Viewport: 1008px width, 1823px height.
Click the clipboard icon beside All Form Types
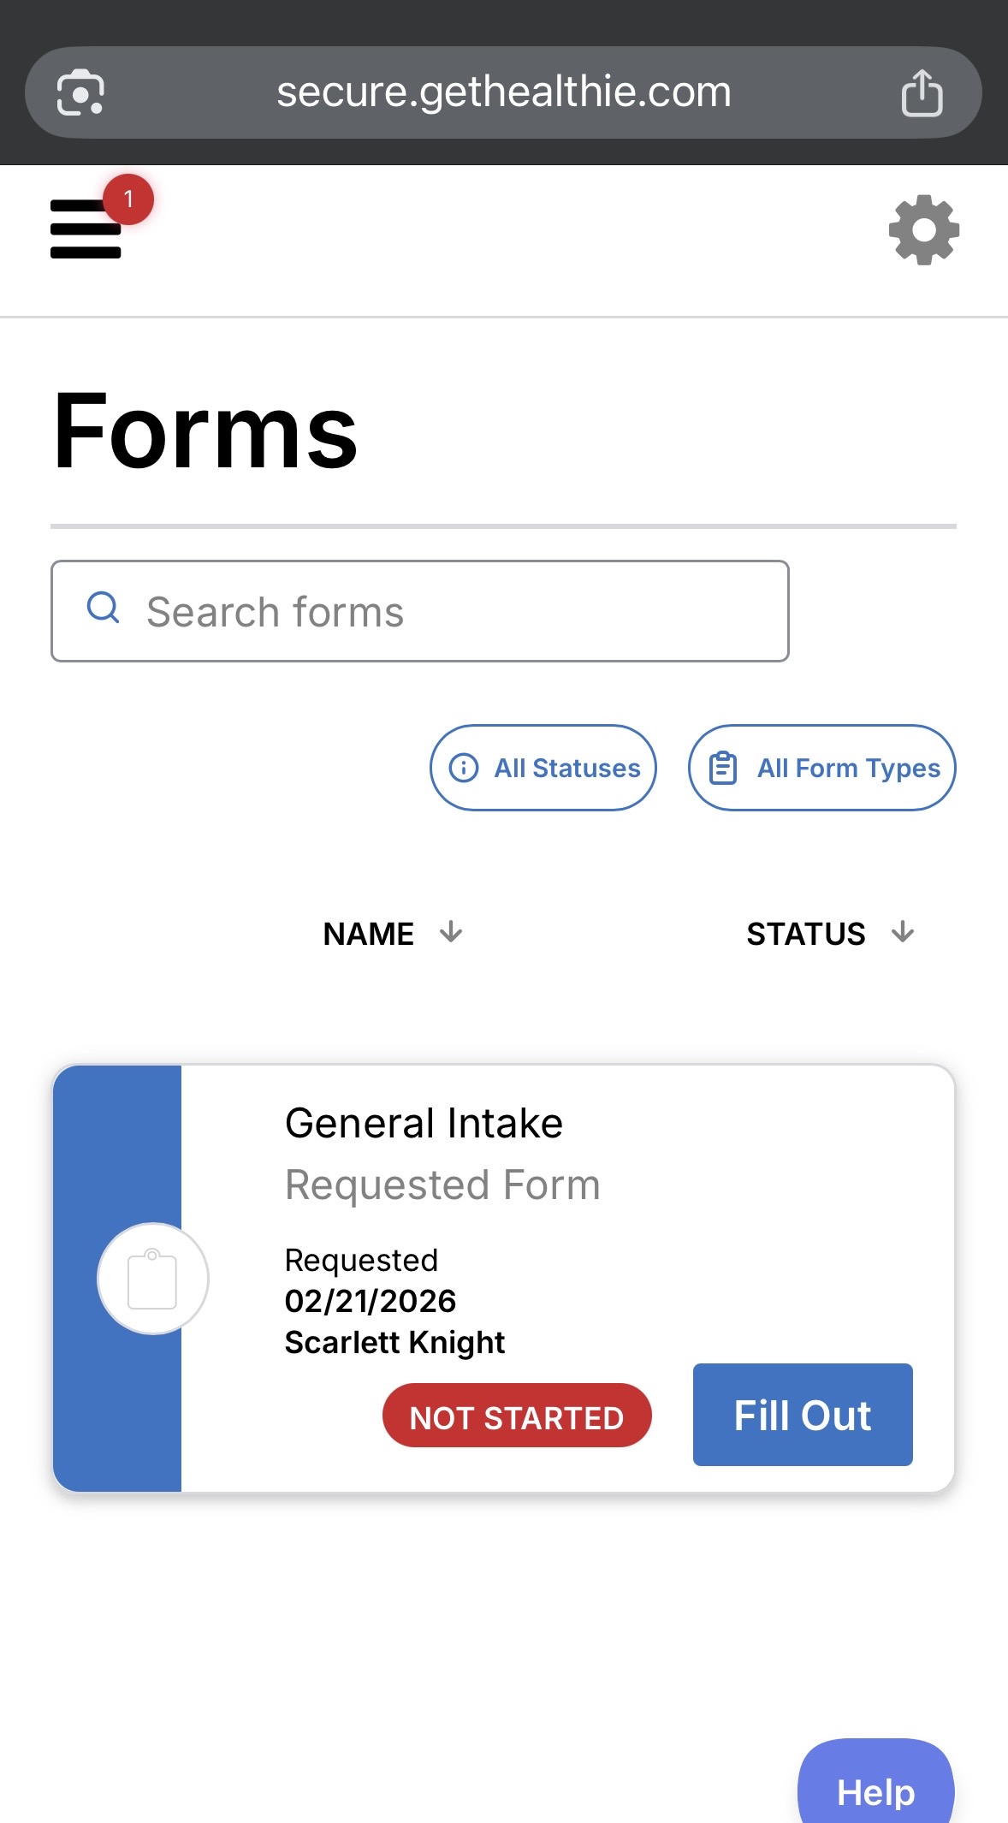pos(723,768)
